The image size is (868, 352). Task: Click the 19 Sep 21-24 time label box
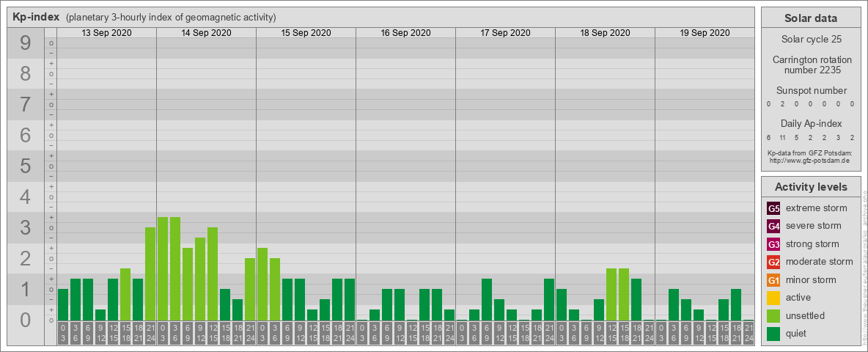pyautogui.click(x=748, y=333)
